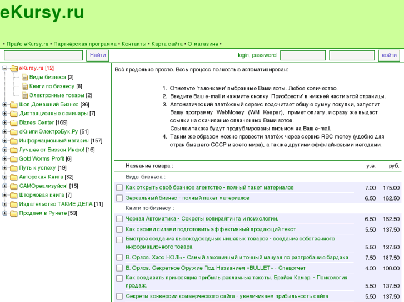This screenshot has width=404, height=302.
Task: Open Секреты конверсии коммерческого сайта link
Action: tap(227, 296)
